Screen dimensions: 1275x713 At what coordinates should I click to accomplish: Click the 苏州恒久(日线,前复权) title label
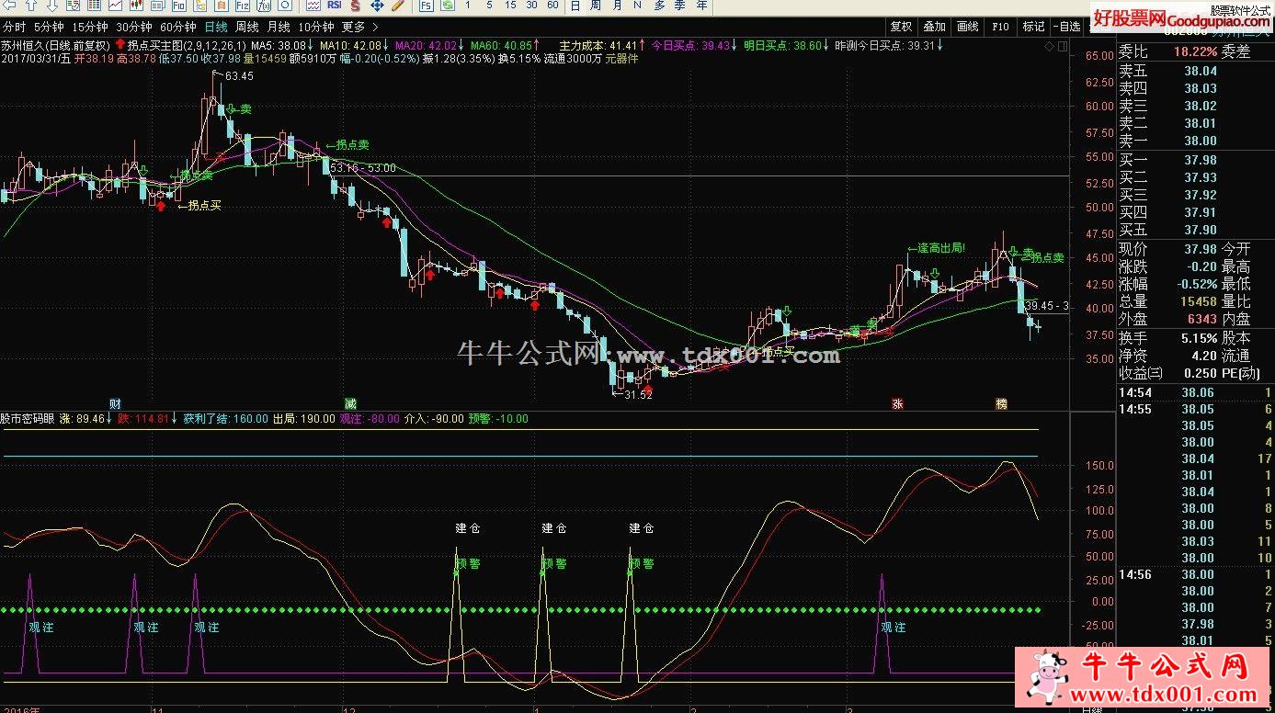pos(56,44)
